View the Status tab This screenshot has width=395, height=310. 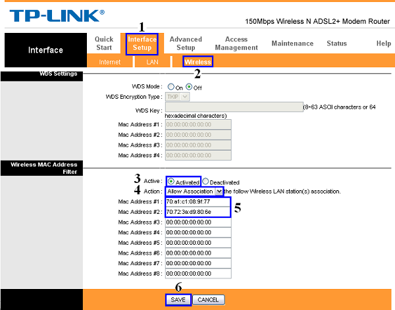pos(336,43)
